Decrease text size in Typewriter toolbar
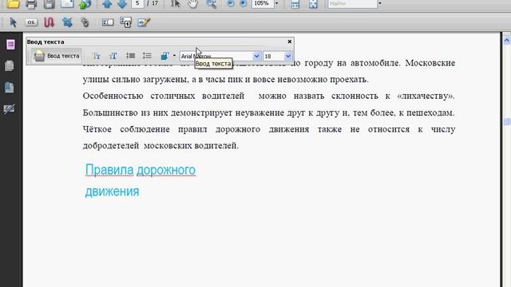 point(96,56)
